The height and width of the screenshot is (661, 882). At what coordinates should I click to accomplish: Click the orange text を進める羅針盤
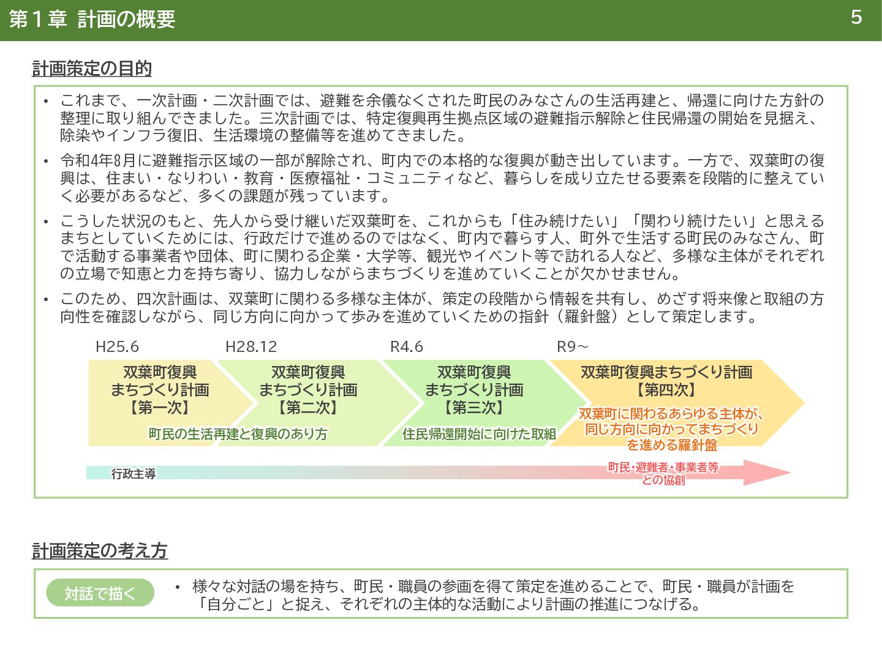[x=672, y=445]
